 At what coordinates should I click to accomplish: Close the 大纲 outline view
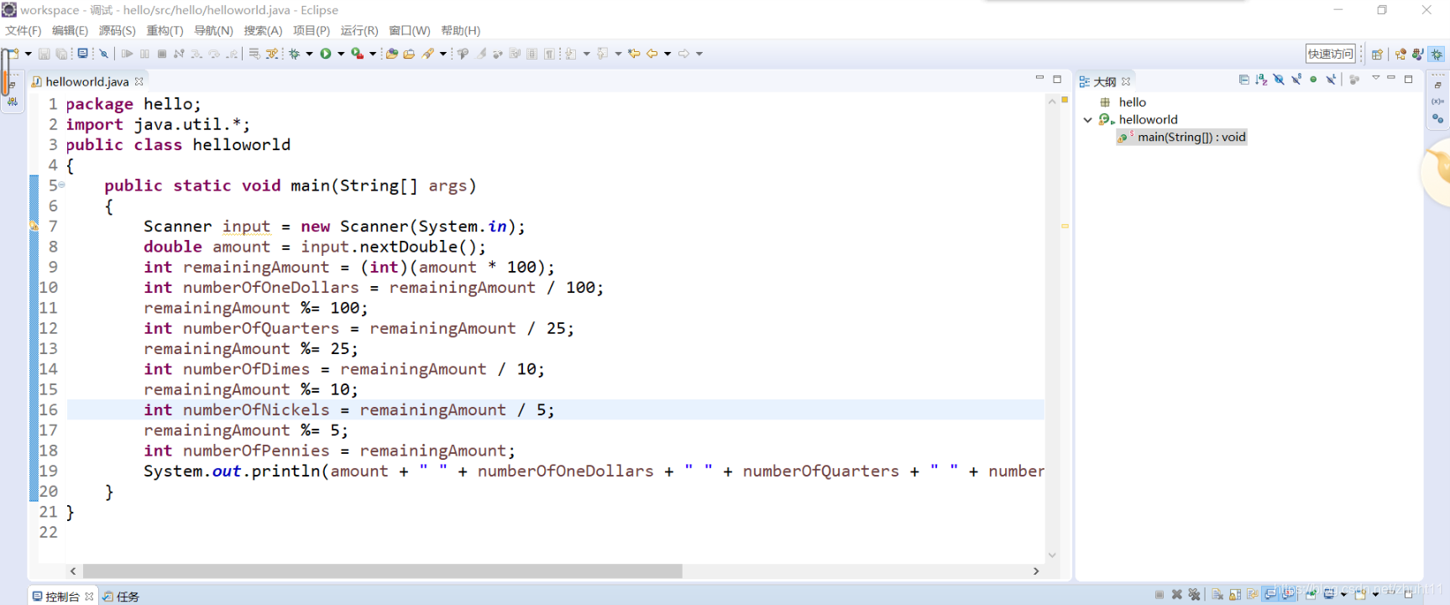coord(1126,81)
